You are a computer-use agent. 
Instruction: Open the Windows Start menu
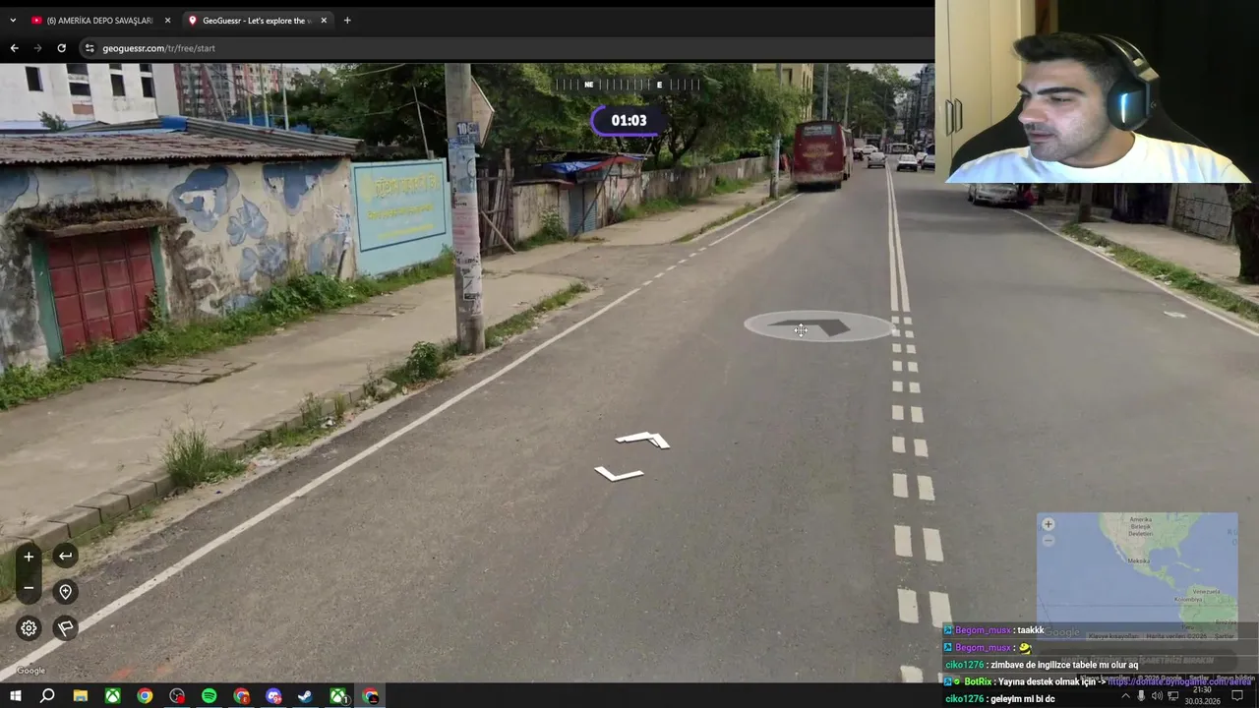click(x=15, y=696)
